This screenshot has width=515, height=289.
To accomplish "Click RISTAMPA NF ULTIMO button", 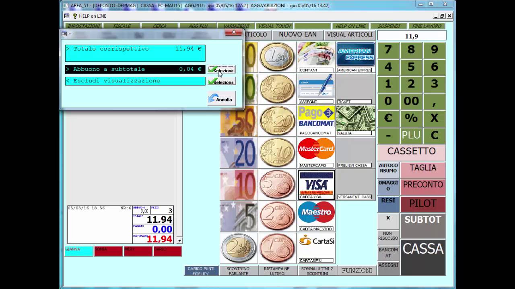I will (277, 271).
